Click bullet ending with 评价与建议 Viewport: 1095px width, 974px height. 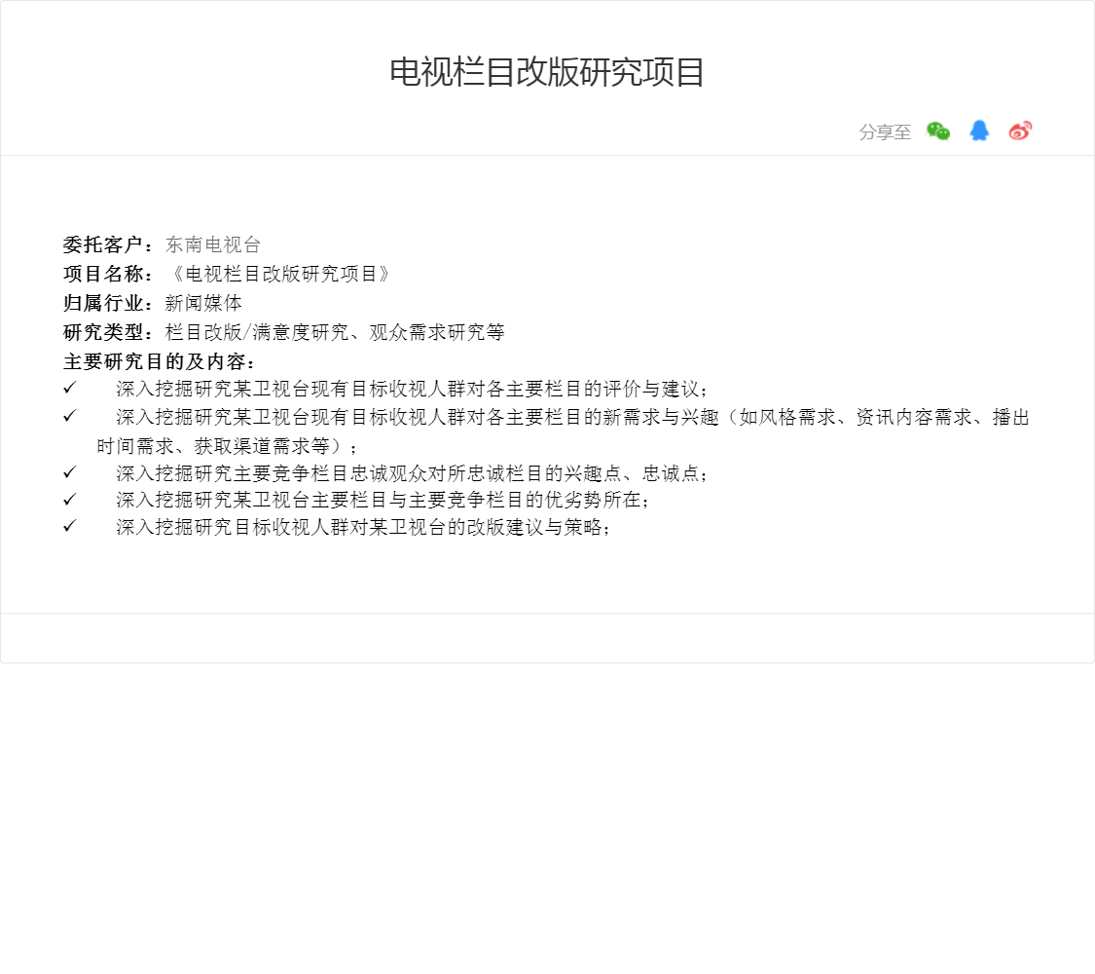pos(412,390)
